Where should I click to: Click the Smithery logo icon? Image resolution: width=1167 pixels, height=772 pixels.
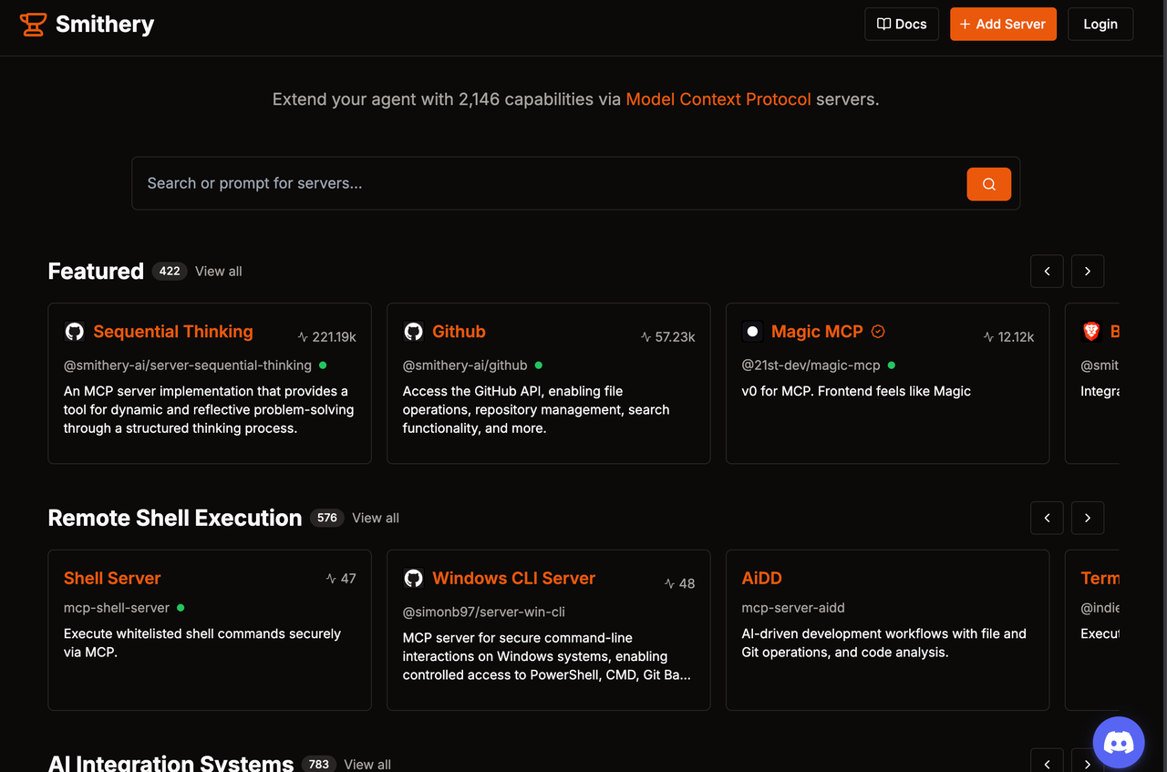click(x=33, y=25)
